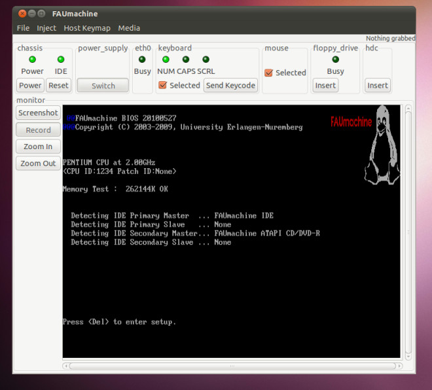Click the horizontal scrollbar below the monitor
This screenshot has height=390, width=432.
click(232, 366)
